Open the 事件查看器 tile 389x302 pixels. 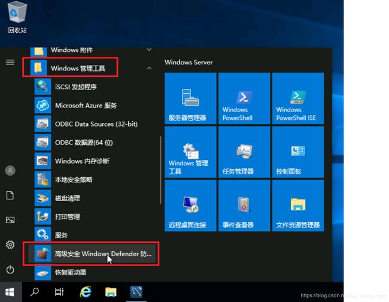(x=244, y=205)
